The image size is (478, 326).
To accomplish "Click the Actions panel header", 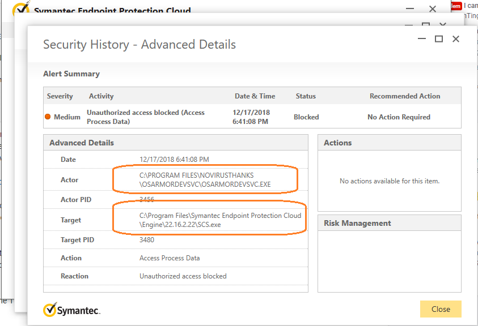I will pyautogui.click(x=338, y=143).
